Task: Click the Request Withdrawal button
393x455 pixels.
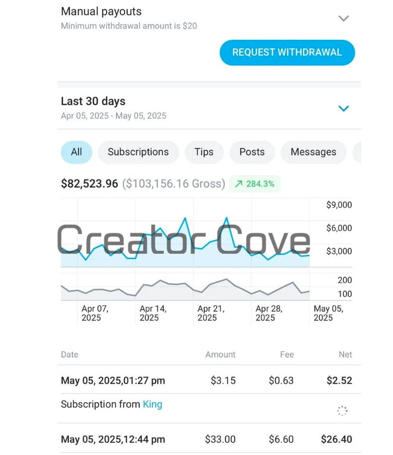Action: click(x=287, y=53)
